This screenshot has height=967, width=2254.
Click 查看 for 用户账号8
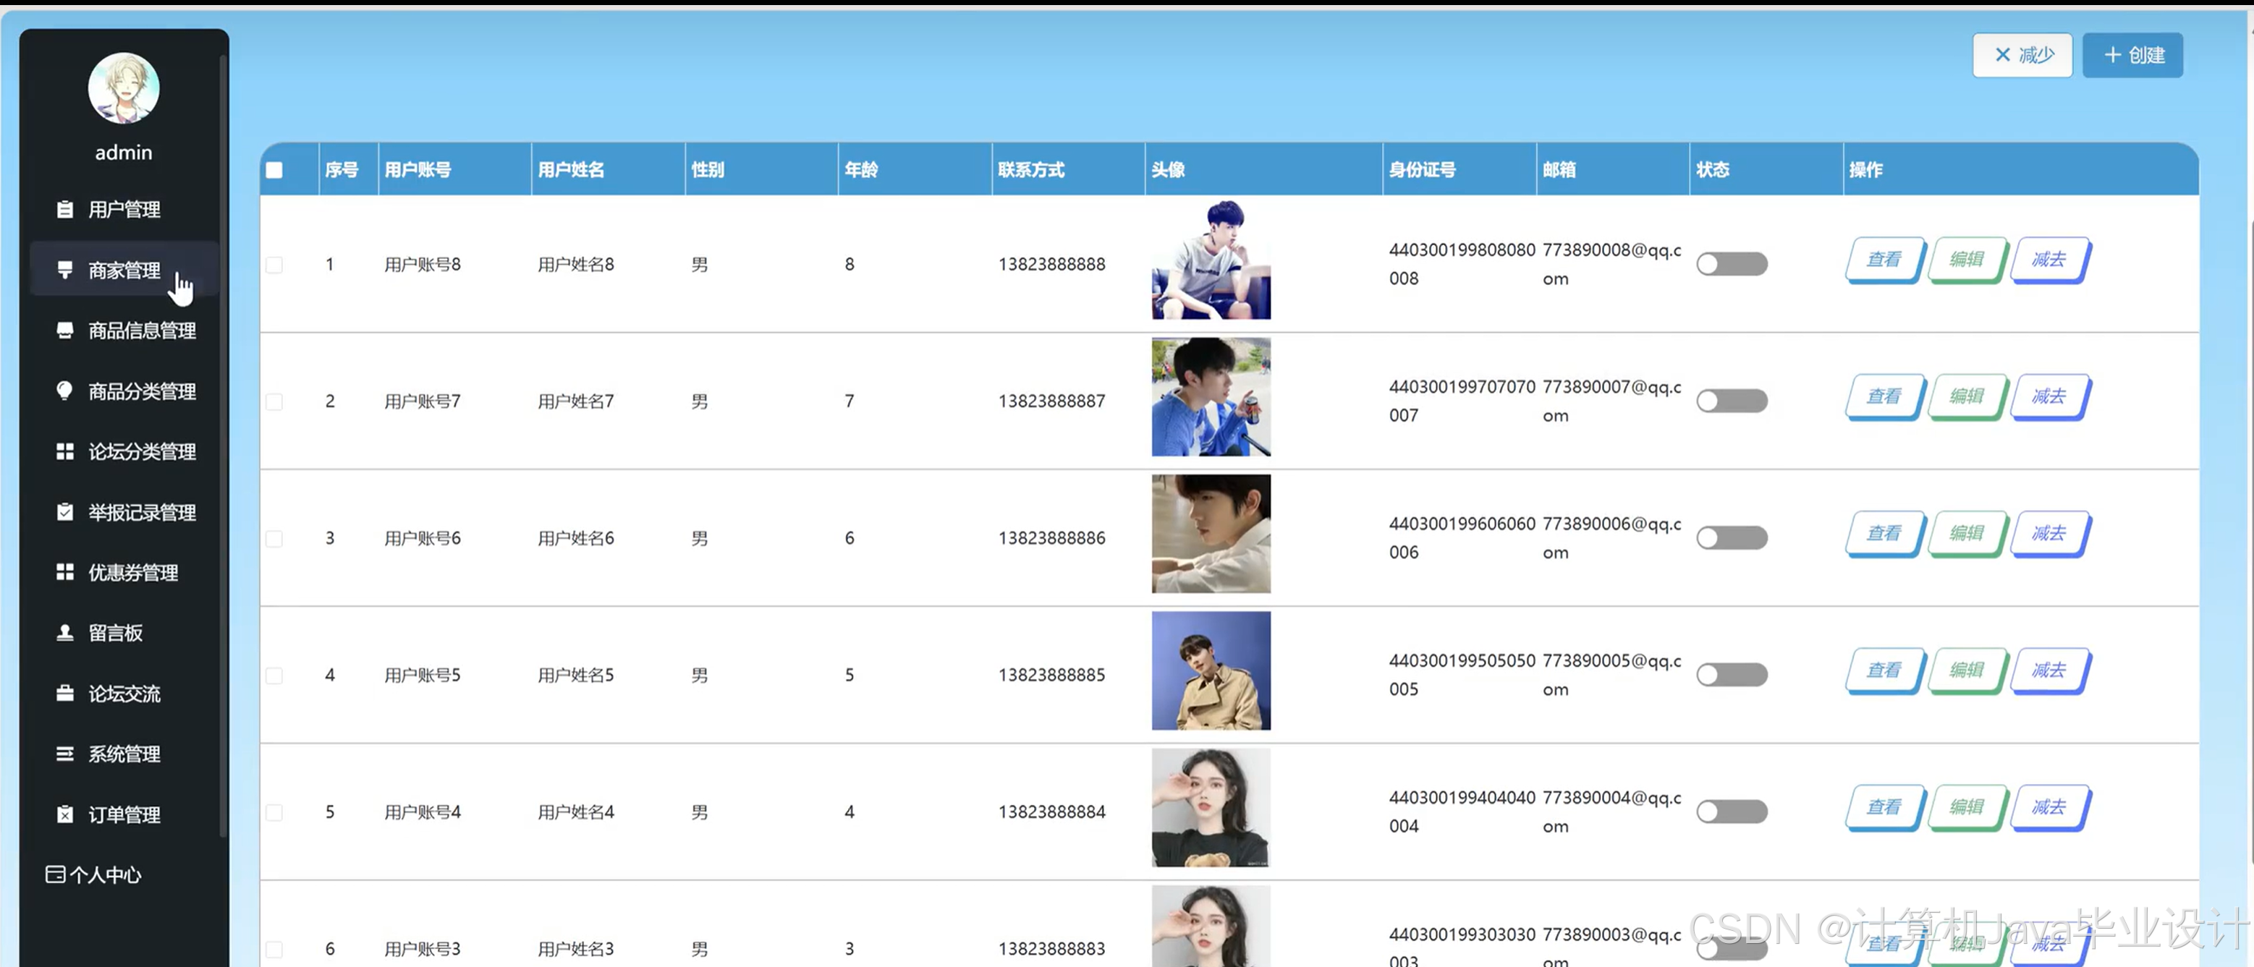1885,260
